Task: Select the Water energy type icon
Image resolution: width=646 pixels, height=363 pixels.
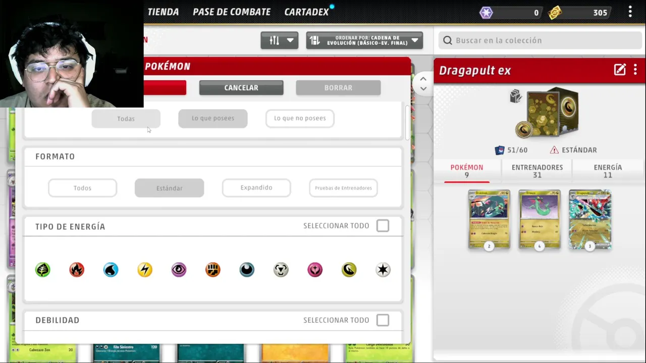Action: pos(111,270)
